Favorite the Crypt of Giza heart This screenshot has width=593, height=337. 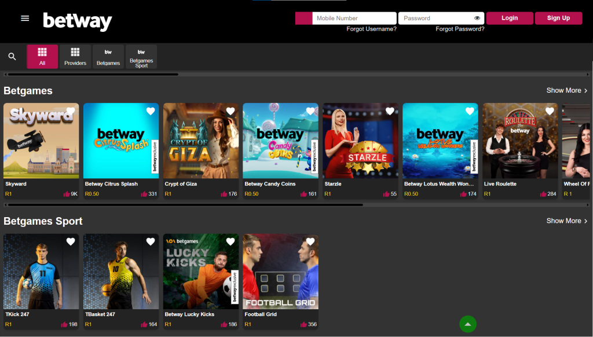point(230,111)
